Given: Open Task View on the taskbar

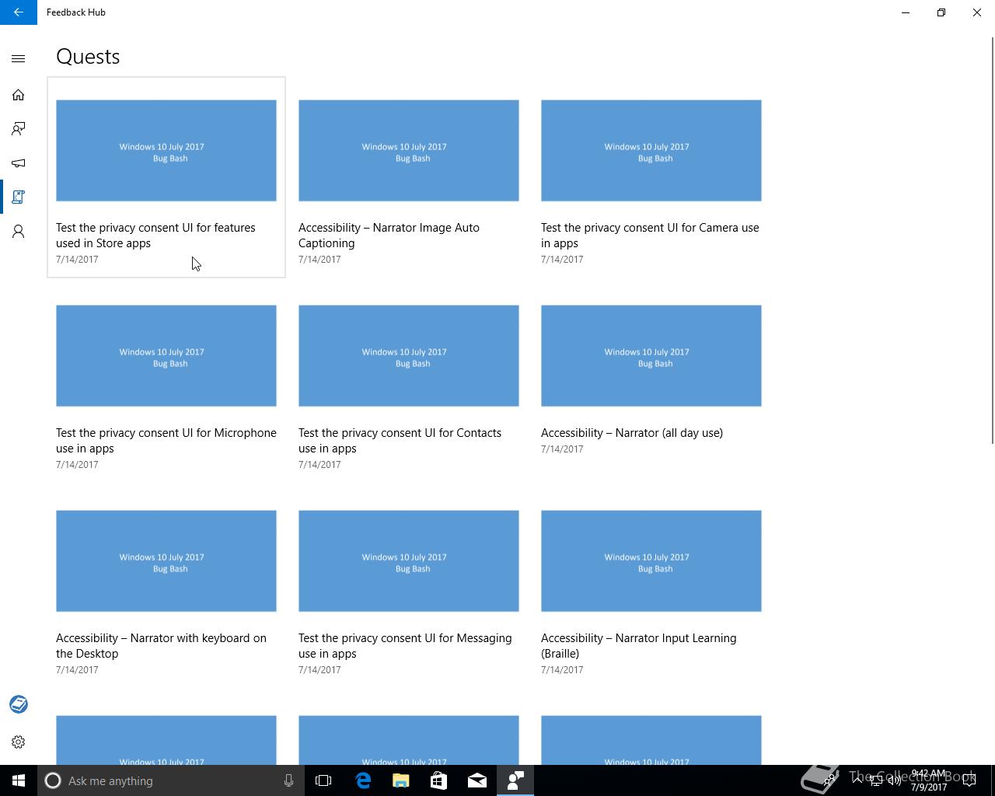Looking at the screenshot, I should pos(323,780).
